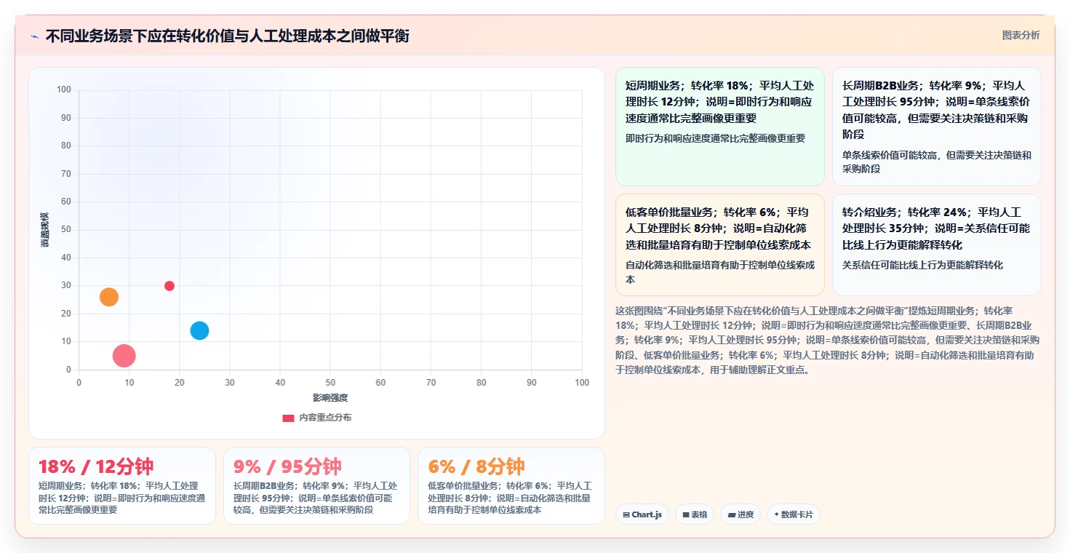The height and width of the screenshot is (553, 1070).
Task: Click the 进度 tag's icon
Action: [x=731, y=514]
